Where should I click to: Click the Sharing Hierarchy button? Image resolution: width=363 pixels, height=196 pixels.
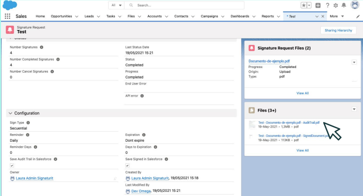click(x=338, y=30)
